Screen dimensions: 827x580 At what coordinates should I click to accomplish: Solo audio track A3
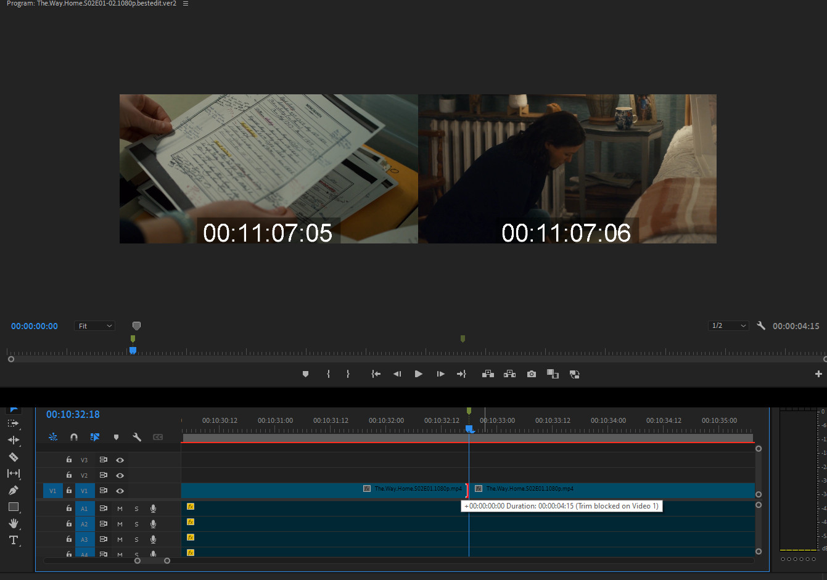pos(136,539)
